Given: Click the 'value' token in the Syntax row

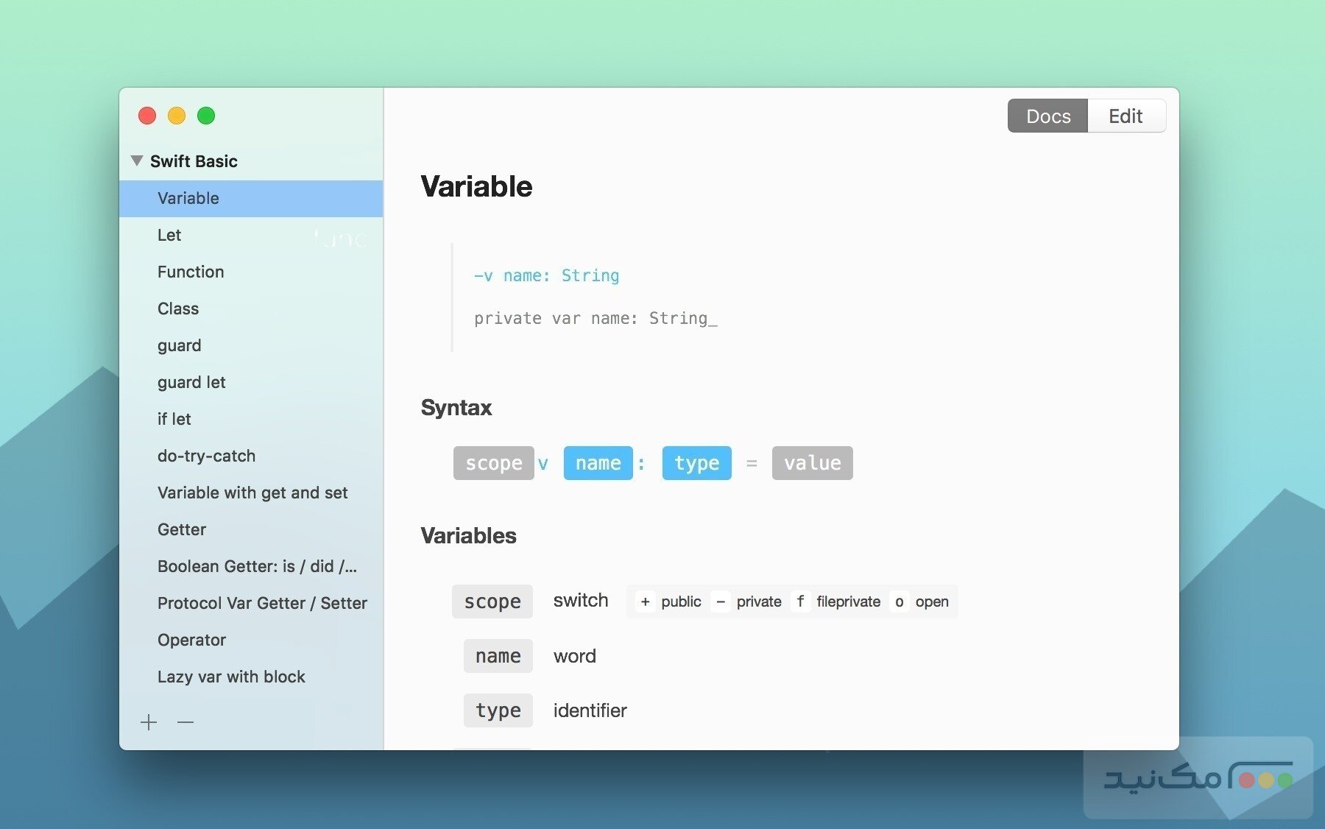Looking at the screenshot, I should (x=812, y=462).
